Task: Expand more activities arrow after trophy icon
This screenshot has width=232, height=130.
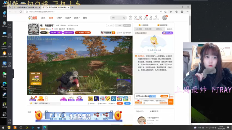Action: tap(46, 99)
